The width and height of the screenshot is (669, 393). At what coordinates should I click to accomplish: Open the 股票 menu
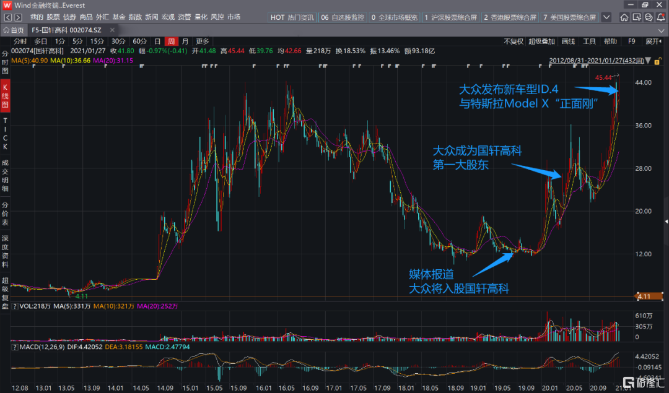[x=53, y=17]
